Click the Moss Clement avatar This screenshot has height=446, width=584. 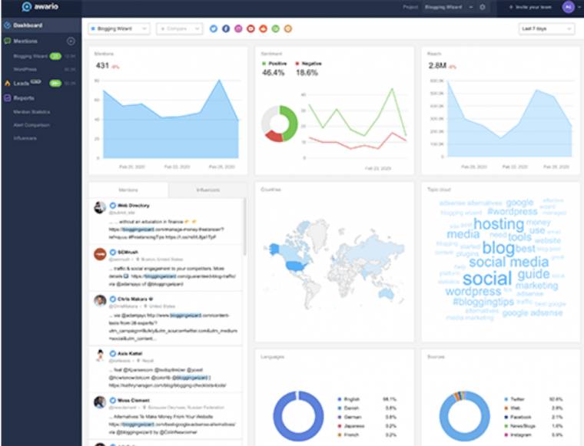[100, 402]
